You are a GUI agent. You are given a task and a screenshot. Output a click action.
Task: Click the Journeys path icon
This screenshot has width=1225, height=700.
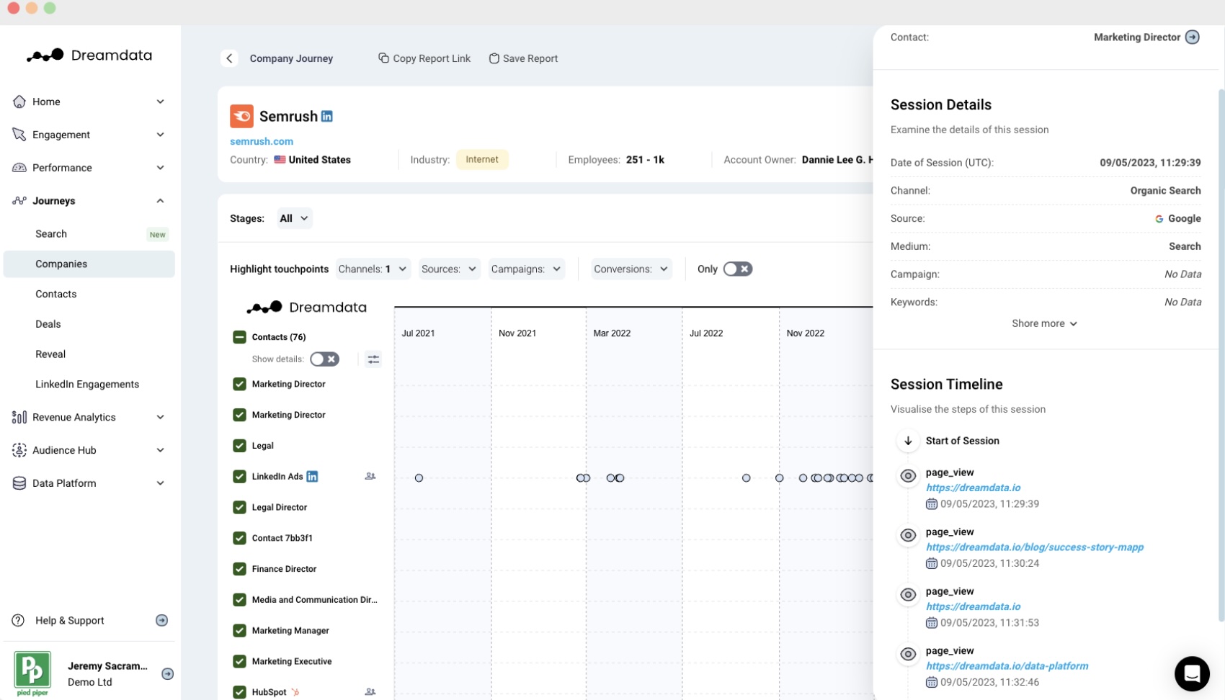(19, 201)
